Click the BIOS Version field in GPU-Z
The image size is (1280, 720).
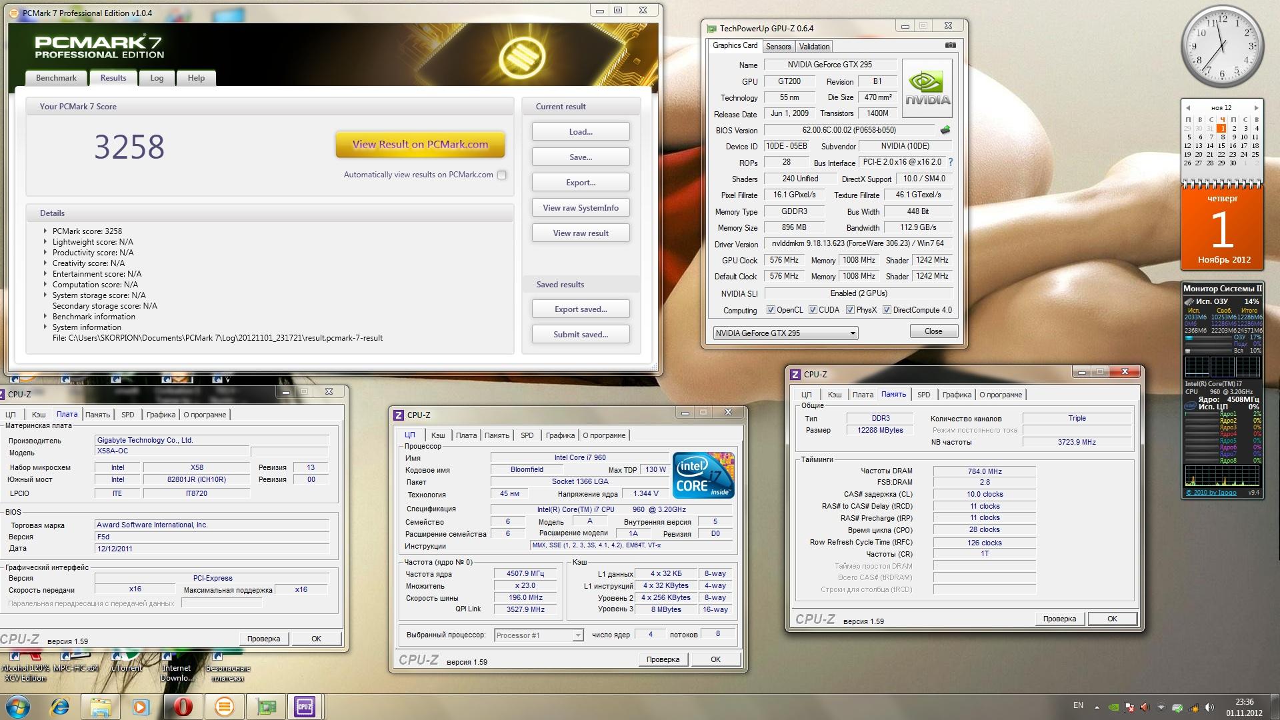849,130
